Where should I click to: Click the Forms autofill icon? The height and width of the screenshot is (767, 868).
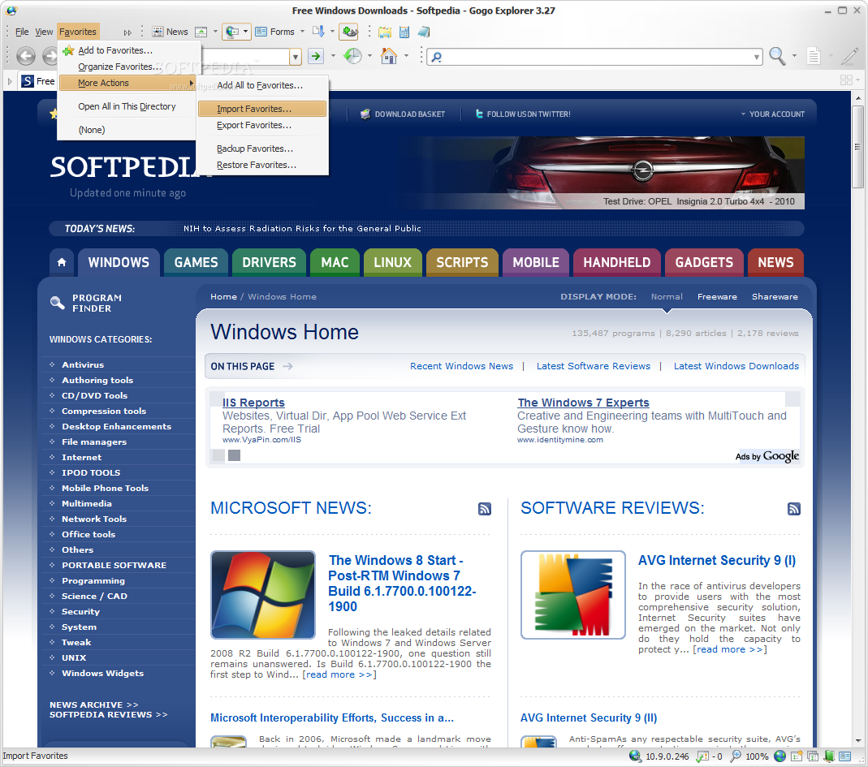click(x=261, y=32)
